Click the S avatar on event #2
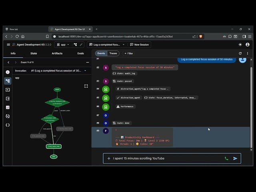Screen dimensions: 256x192 coord(106,68)
